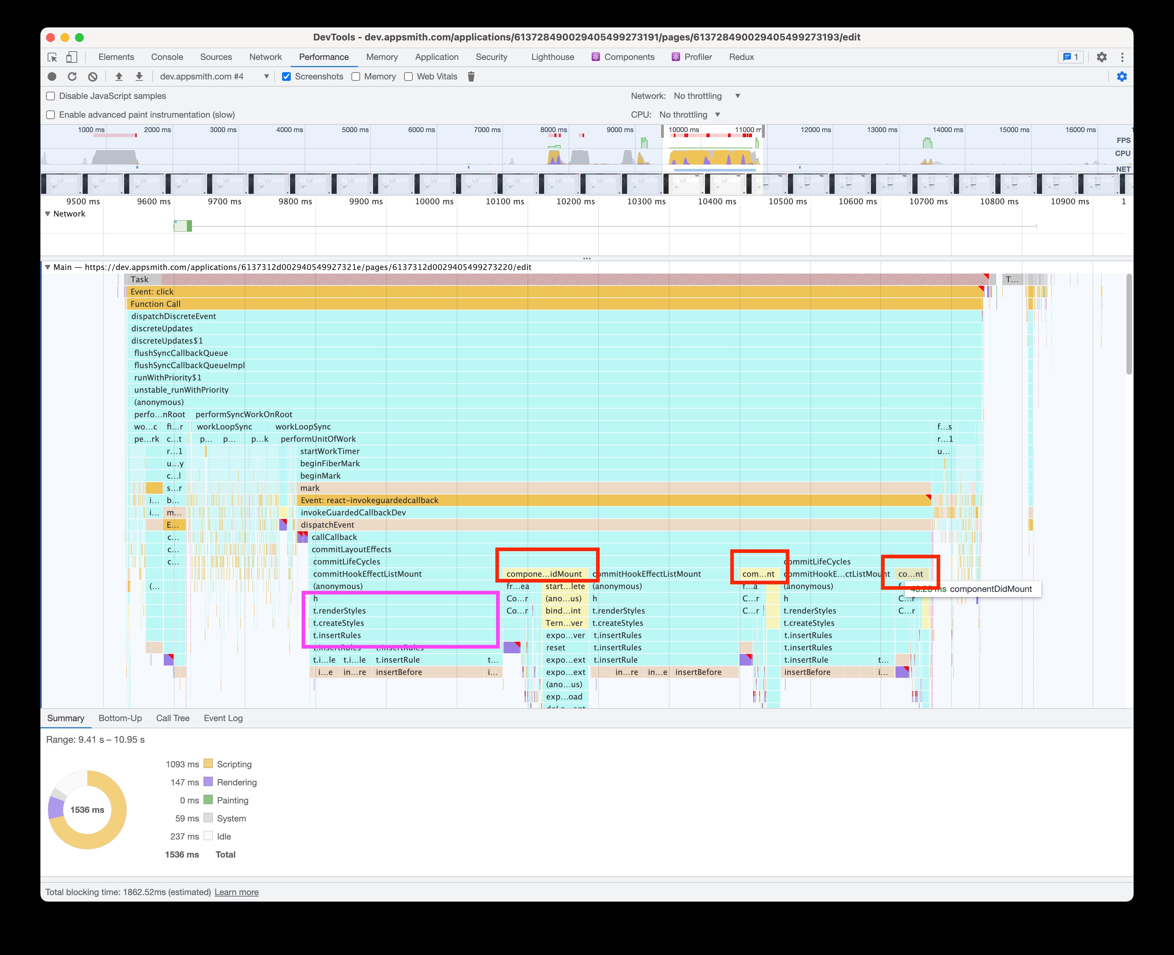Start recording with the record button
The image size is (1174, 955).
click(52, 77)
